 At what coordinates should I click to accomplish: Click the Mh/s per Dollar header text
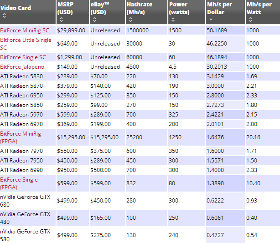click(x=219, y=8)
